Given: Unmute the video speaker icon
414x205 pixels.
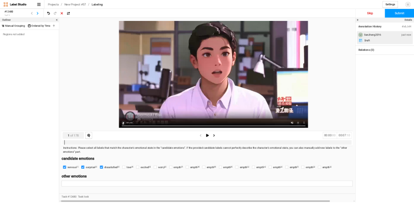Looking at the screenshot, I should 292,123.
